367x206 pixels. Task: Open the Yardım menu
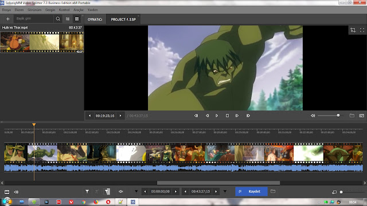pos(92,10)
